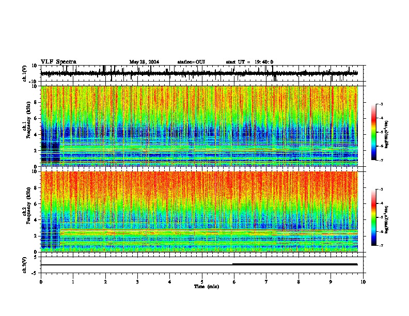Click the "-5" tick on ch.3(V) axis
409x316 pixels.
click(35, 273)
